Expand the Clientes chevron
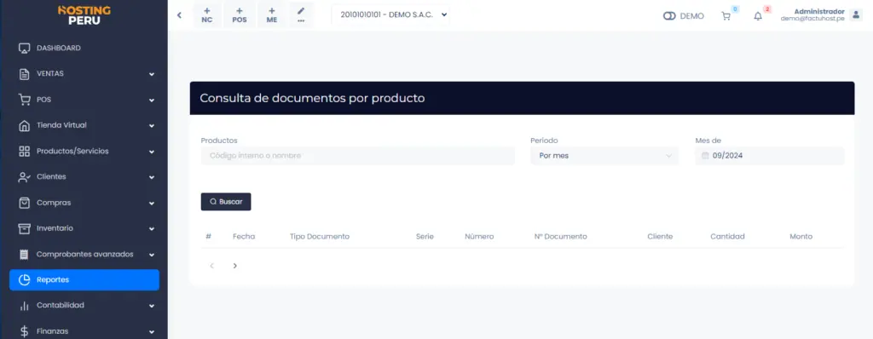The image size is (873, 339). pos(152,177)
